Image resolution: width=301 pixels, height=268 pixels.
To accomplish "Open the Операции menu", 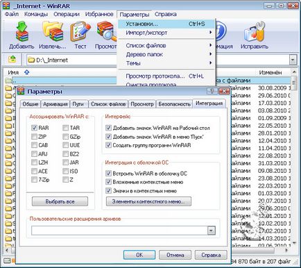I will coord(67,15).
